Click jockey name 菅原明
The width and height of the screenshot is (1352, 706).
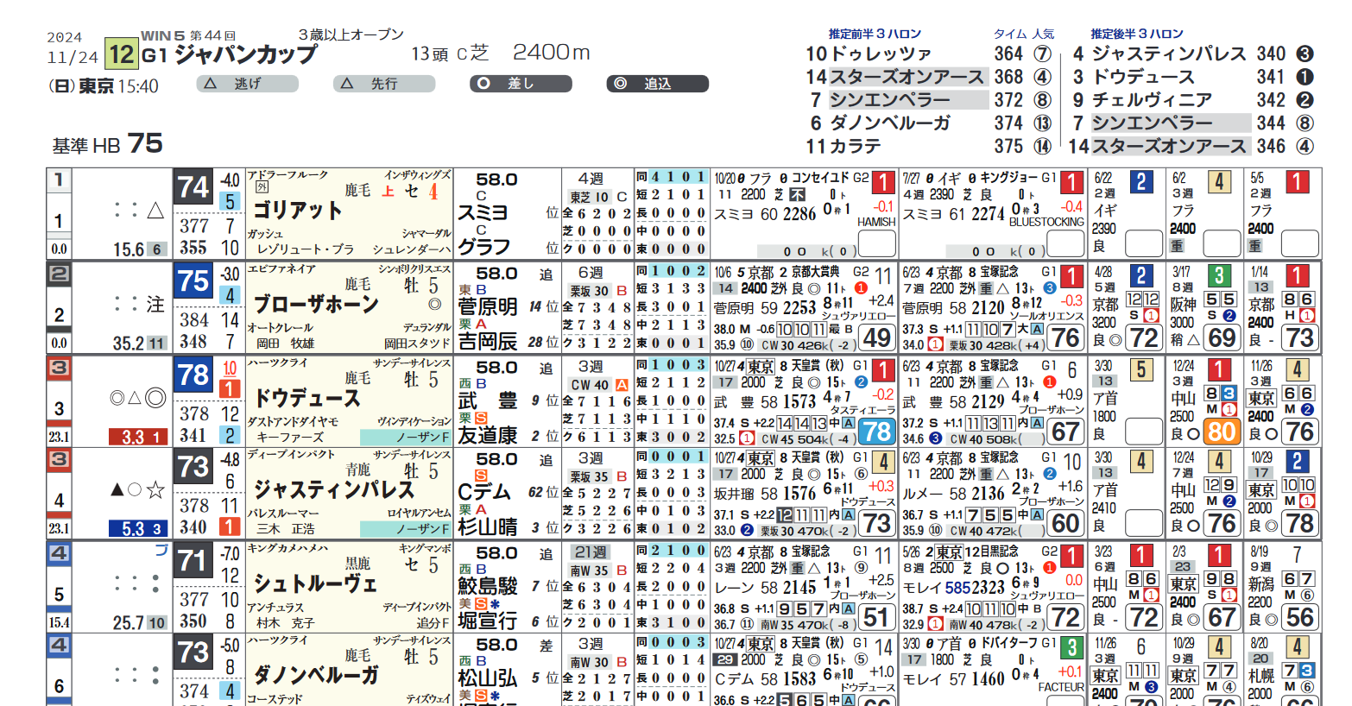pos(488,306)
